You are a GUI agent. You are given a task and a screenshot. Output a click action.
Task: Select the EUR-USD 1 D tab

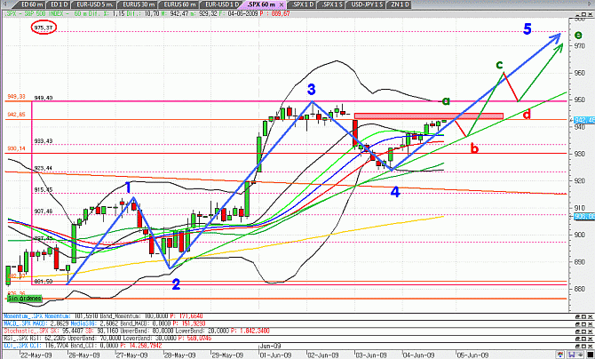[220, 4]
